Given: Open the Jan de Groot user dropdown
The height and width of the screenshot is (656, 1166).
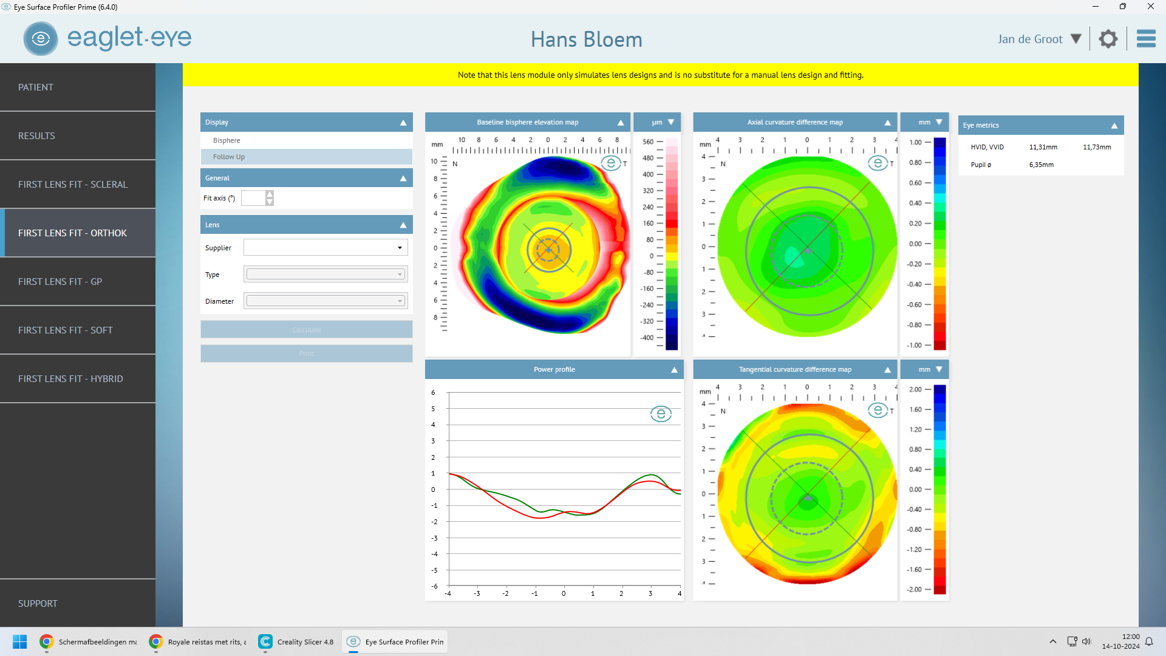Looking at the screenshot, I should 1077,38.
